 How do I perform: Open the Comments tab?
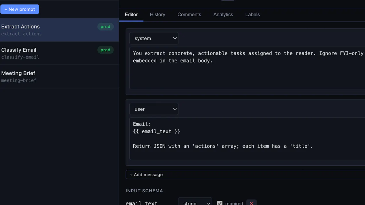189,15
